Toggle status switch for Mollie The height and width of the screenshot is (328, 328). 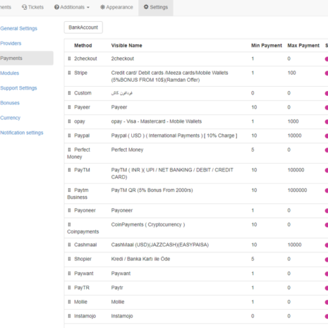point(327,302)
